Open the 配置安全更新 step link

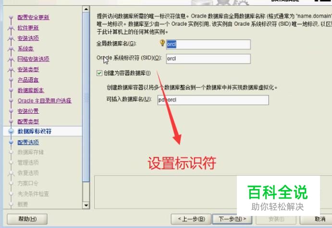[x=33, y=17]
